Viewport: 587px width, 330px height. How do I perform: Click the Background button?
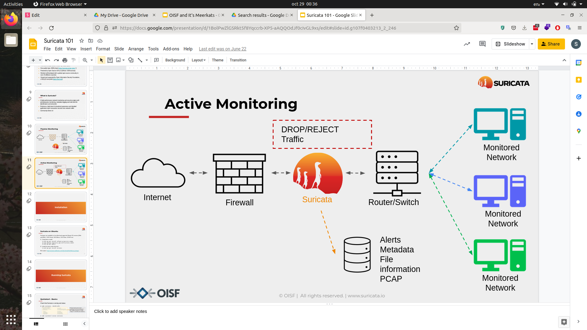tap(175, 60)
